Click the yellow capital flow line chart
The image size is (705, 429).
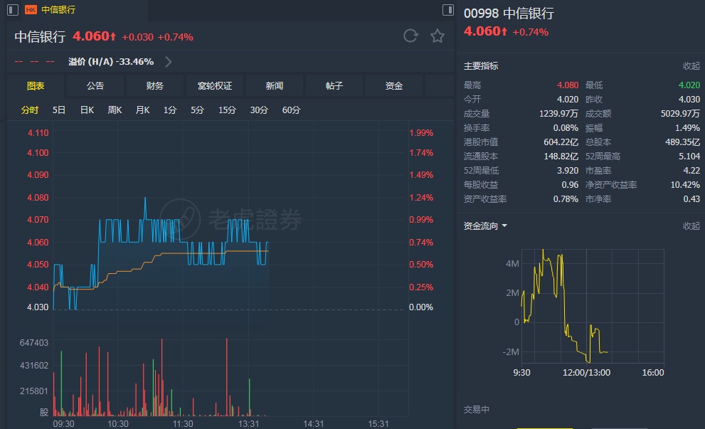click(x=564, y=306)
